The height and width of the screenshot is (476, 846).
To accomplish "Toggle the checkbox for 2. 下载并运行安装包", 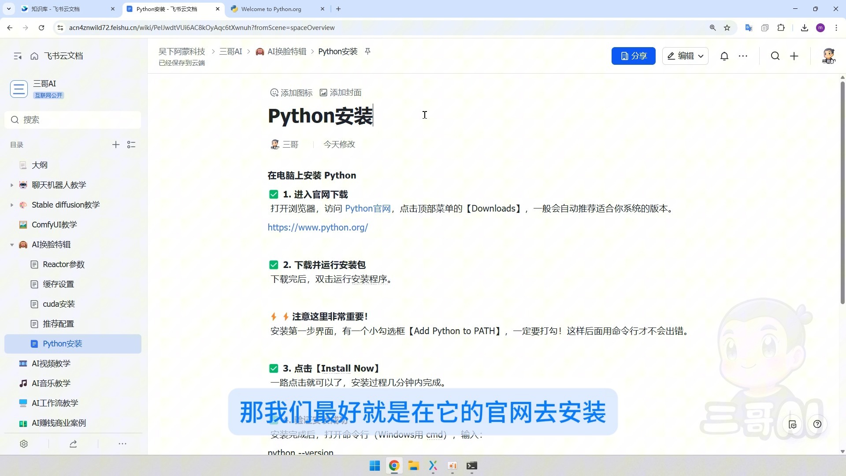I will 274,265.
